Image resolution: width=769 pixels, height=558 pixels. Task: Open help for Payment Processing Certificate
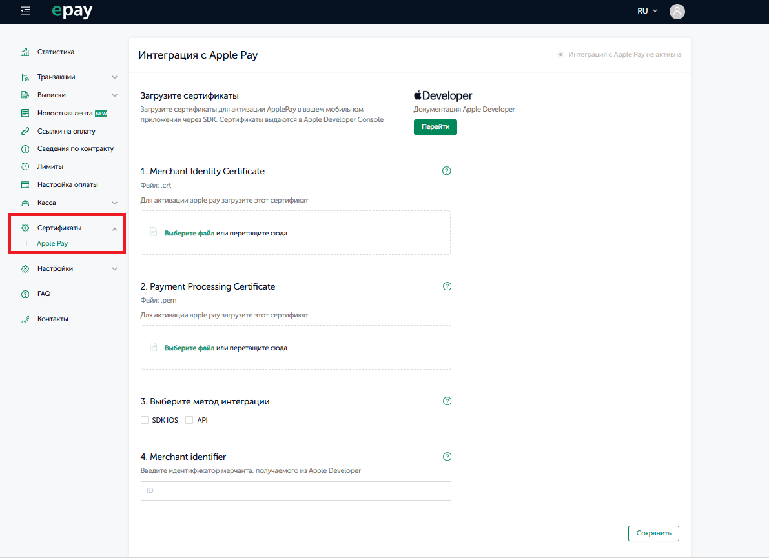[x=447, y=286]
